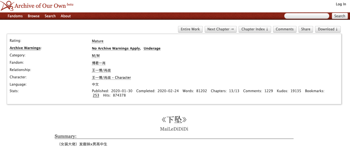Open the 博君一肖 fandom tag
This screenshot has height=151, width=350.
pyautogui.click(x=99, y=63)
